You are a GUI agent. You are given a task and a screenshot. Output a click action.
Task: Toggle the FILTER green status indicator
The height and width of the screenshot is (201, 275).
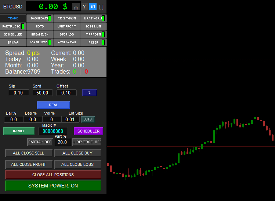click(x=103, y=42)
